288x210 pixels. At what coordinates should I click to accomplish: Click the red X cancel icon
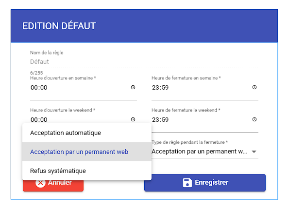pyautogui.click(x=40, y=183)
